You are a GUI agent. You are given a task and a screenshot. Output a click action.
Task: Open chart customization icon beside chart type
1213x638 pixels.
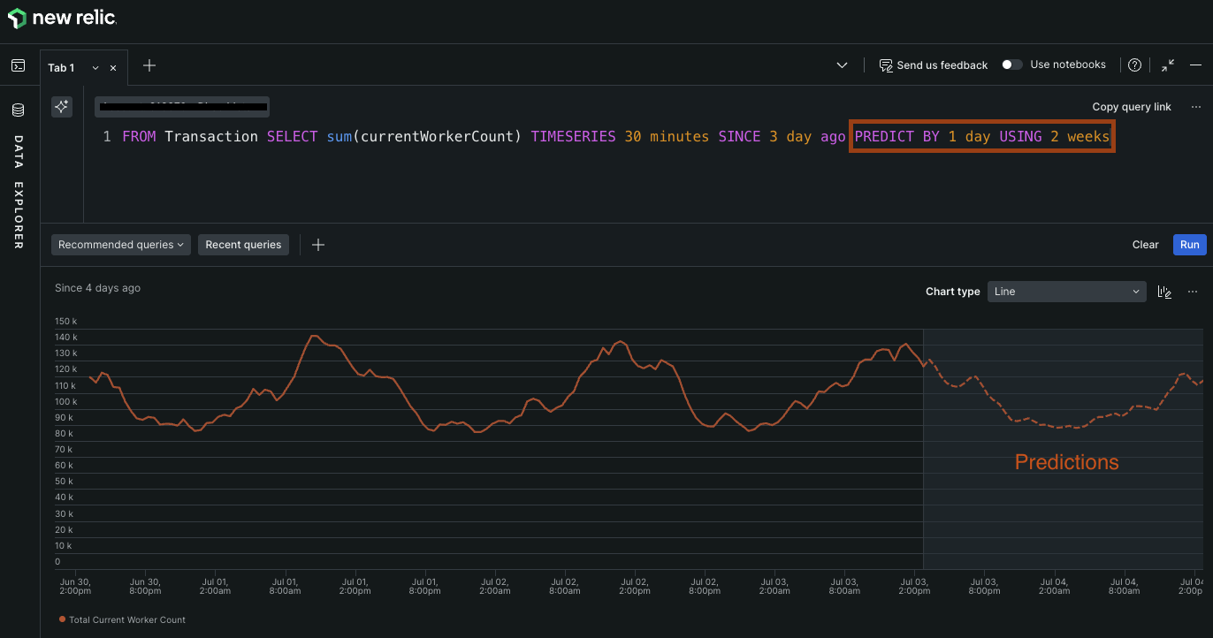pos(1164,292)
